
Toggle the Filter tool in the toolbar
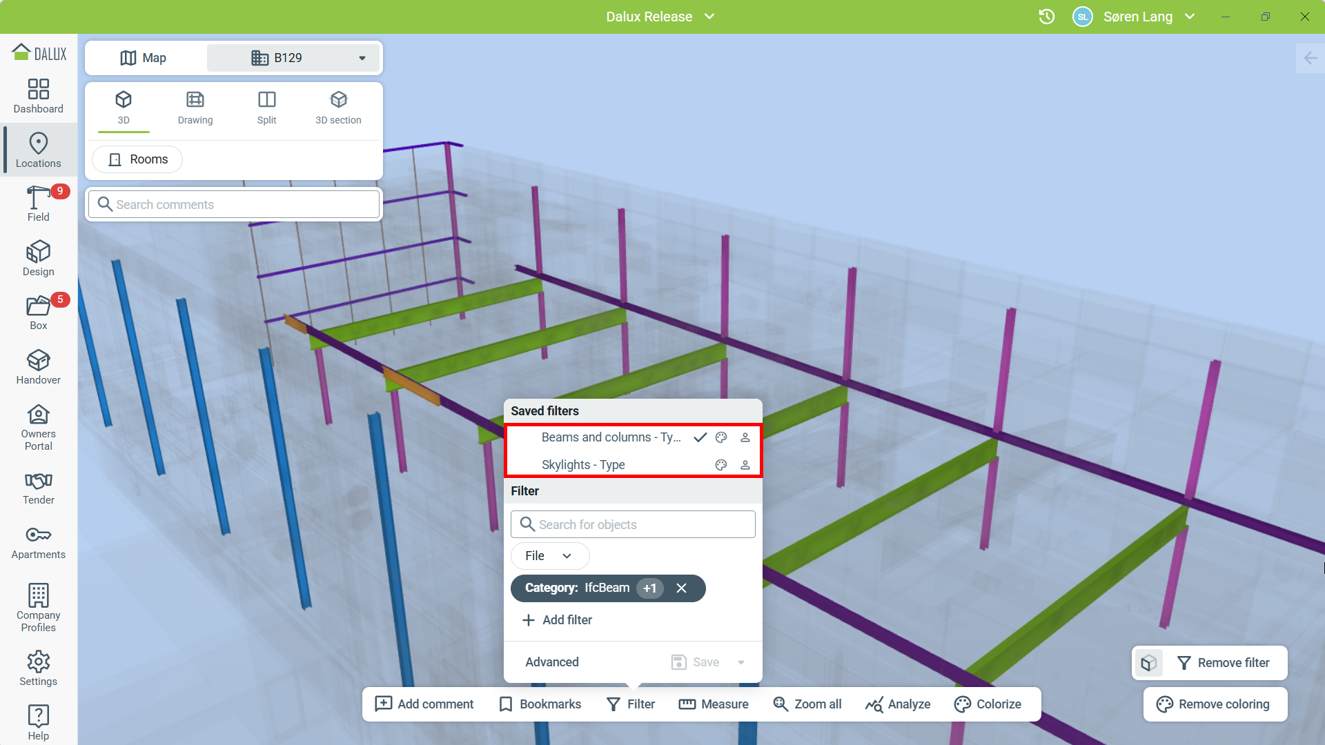click(x=631, y=704)
